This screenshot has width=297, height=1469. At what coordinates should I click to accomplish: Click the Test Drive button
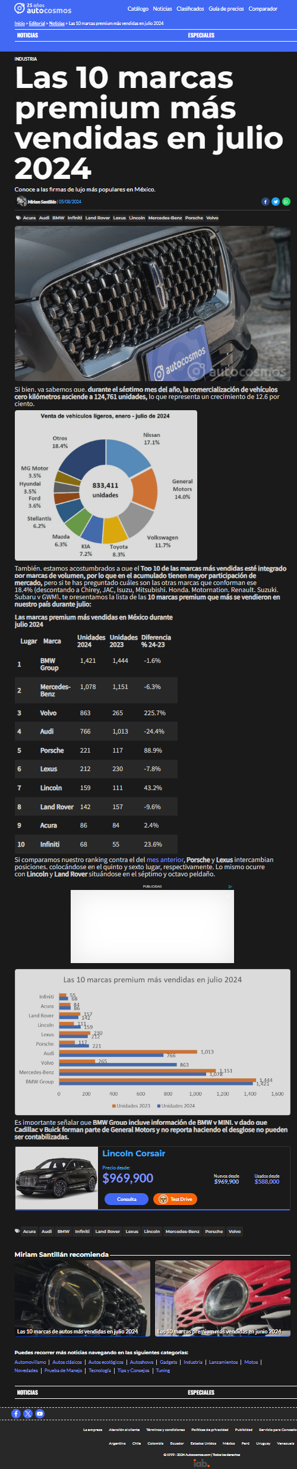(175, 1199)
